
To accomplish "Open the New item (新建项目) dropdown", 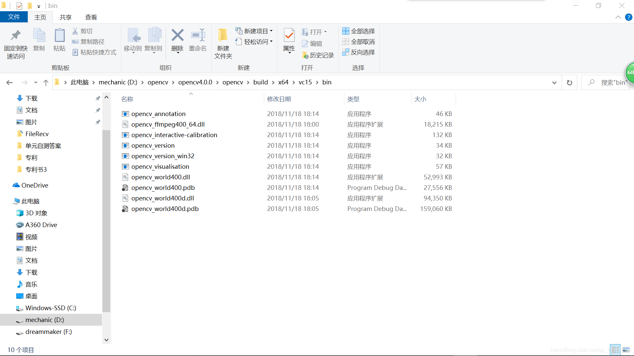I will (x=254, y=31).
